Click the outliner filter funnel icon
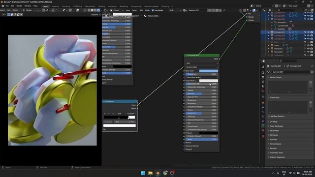The height and width of the screenshot is (177, 315). tap(306, 10)
